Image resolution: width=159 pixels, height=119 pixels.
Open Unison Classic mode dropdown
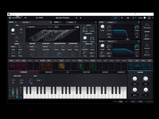[13, 47]
